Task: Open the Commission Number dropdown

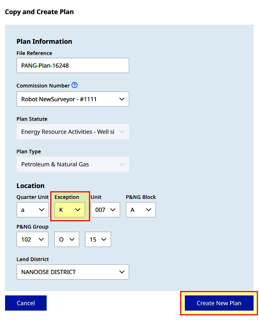Action: point(73,99)
